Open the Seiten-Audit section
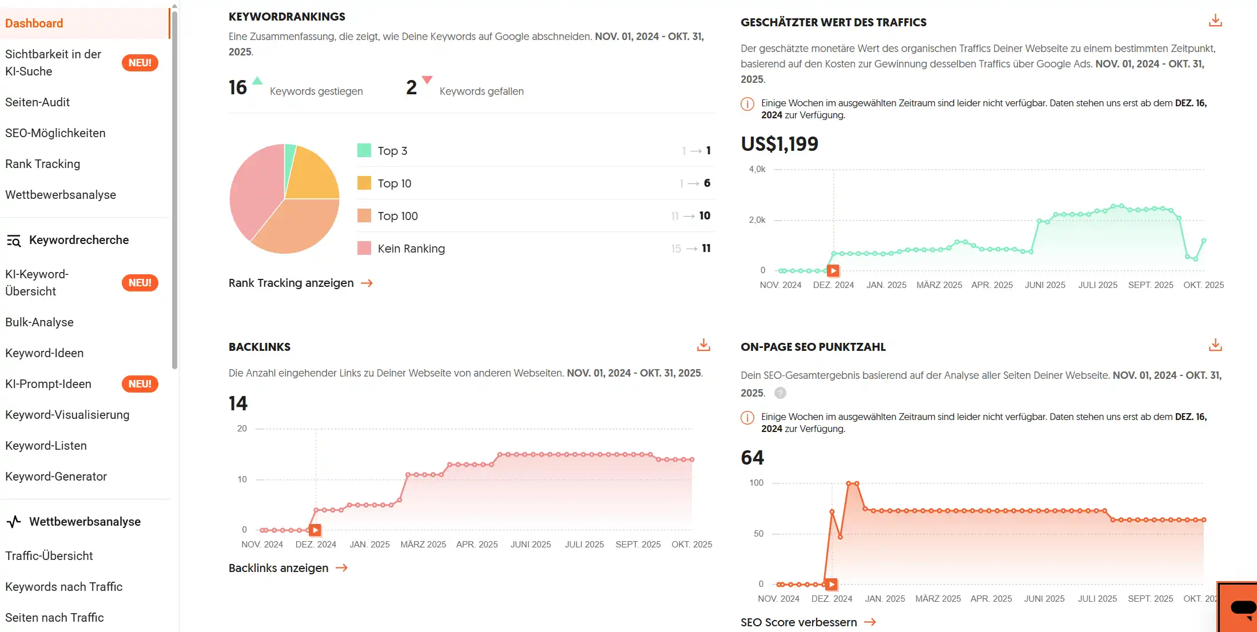This screenshot has height=632, width=1257. click(38, 102)
